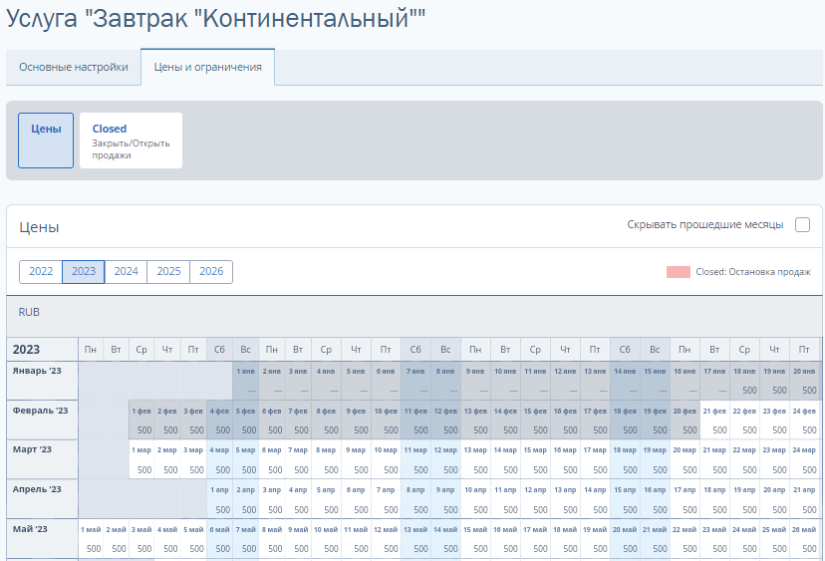The width and height of the screenshot is (825, 561).
Task: Select the 1 фев price cell
Action: pyautogui.click(x=141, y=420)
